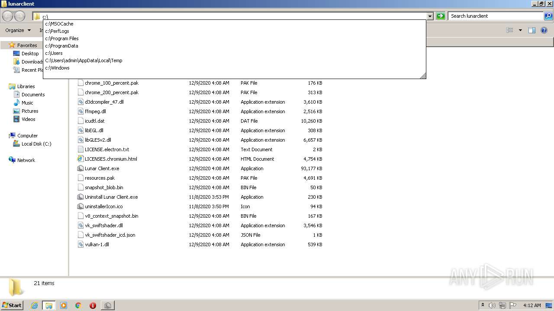554x311 pixels.
Task: Select the d3dcompiler_47.dll file icon
Action: tap(81, 102)
